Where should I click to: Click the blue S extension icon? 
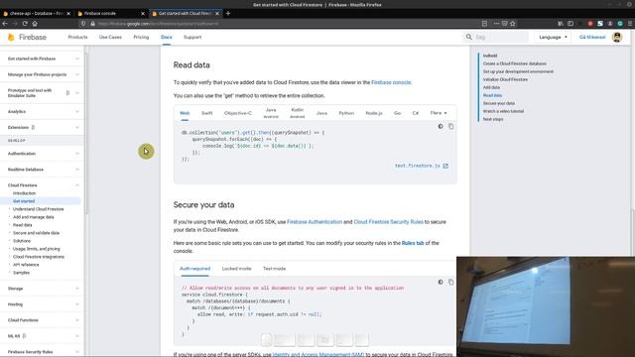tap(600, 24)
